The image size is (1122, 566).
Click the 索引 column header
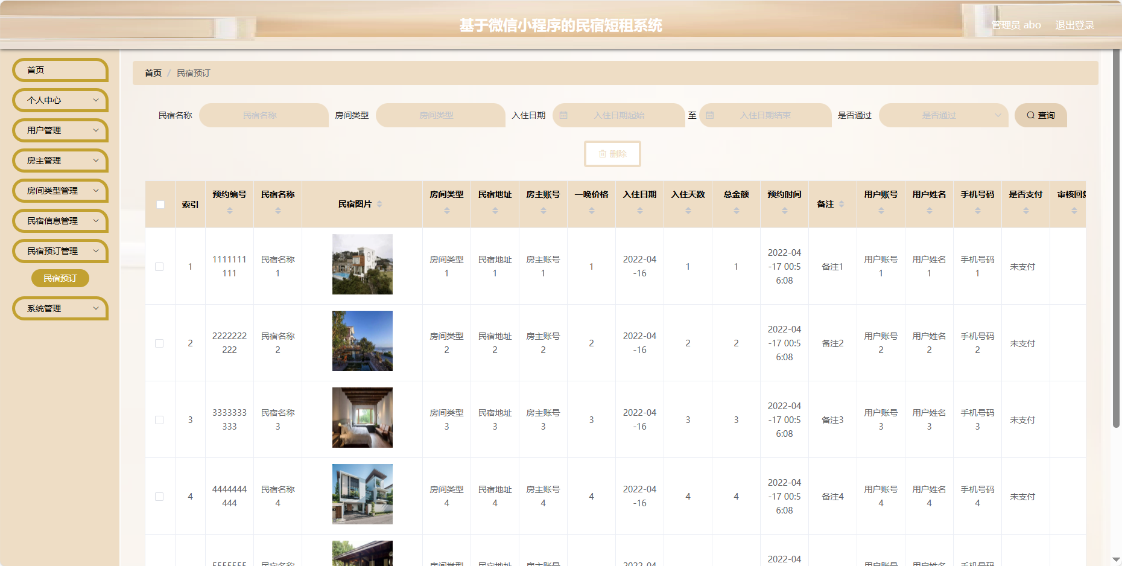(190, 205)
